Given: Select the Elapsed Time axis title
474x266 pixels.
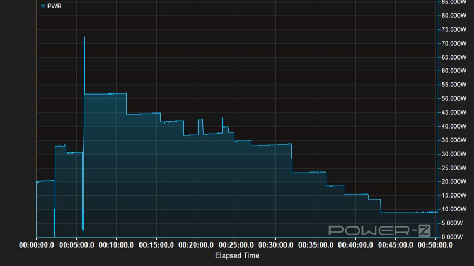Looking at the screenshot, I should tap(237, 255).
